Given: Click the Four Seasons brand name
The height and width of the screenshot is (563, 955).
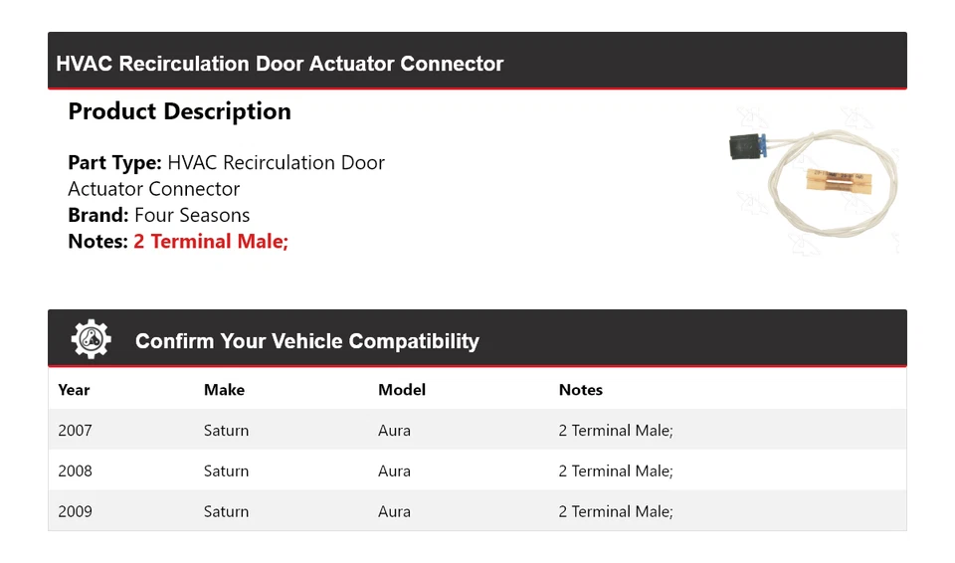Looking at the screenshot, I should click(x=192, y=215).
